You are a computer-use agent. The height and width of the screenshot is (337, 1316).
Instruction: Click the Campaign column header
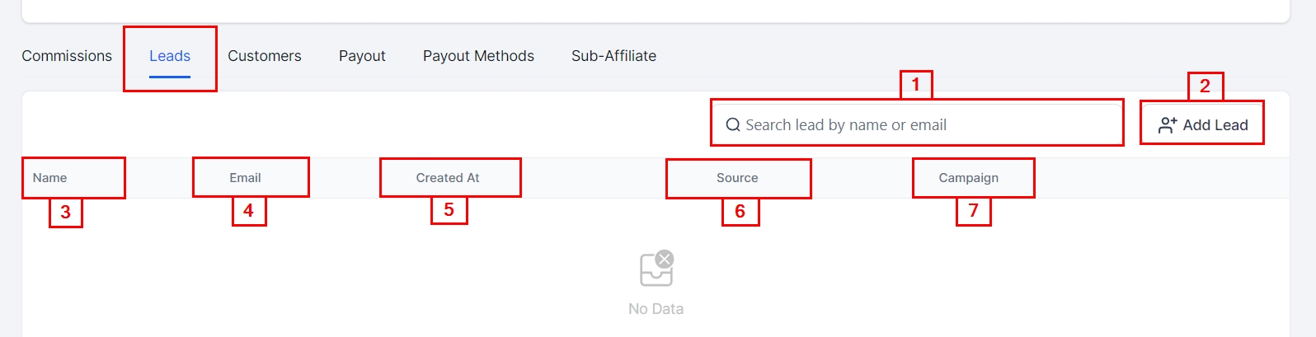[968, 178]
